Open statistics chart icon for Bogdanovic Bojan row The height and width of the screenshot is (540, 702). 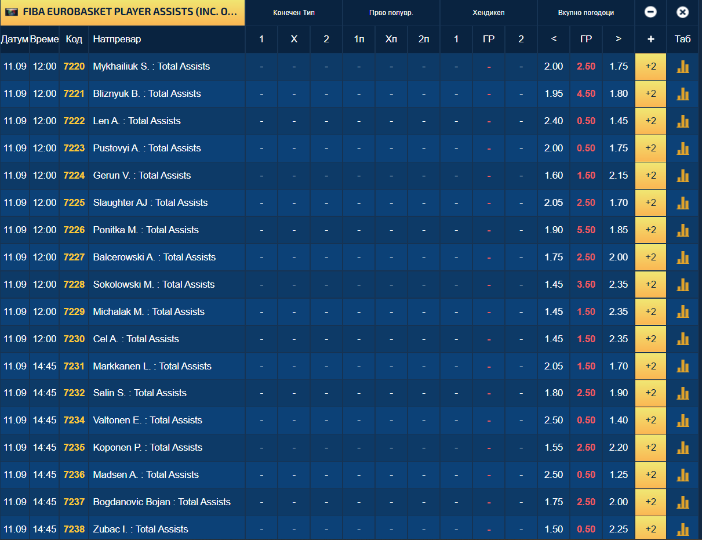(683, 502)
